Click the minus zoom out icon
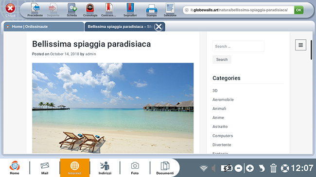The width and height of the screenshot is (316, 177). (238, 168)
